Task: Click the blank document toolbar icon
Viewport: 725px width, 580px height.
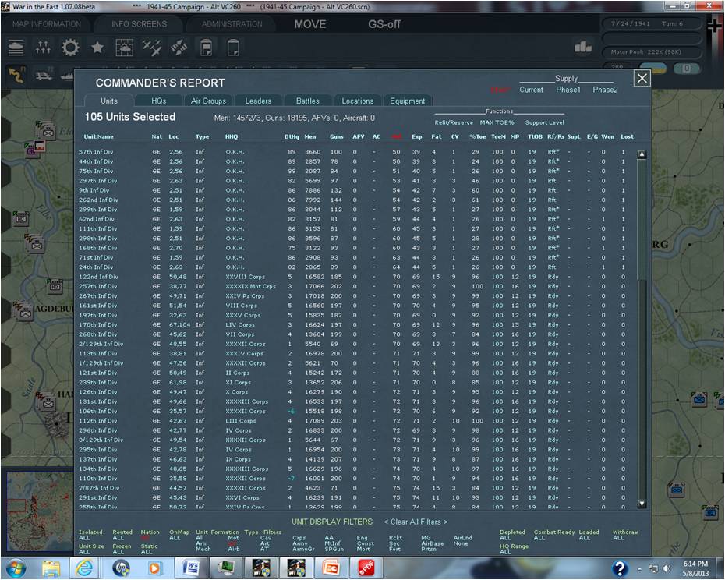Action: (234, 48)
